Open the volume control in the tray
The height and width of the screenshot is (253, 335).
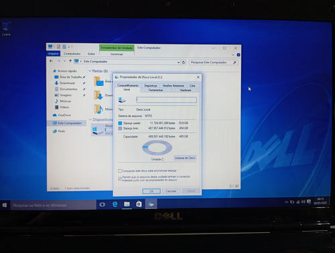coord(303,202)
